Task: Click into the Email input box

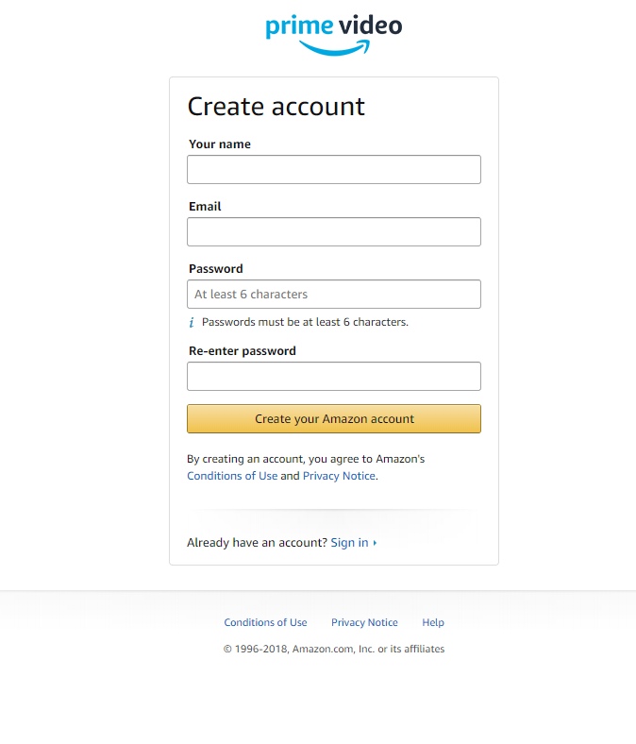Action: point(334,232)
